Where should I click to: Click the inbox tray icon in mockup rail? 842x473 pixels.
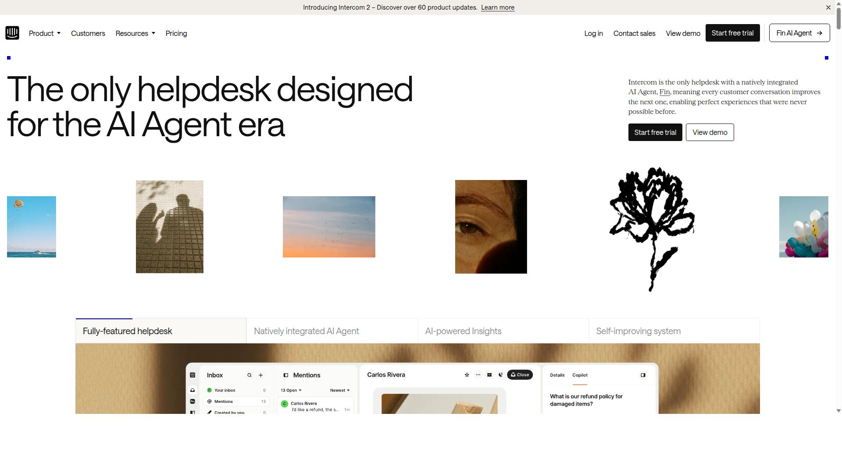click(193, 390)
